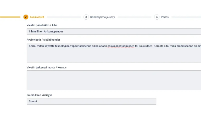Click the Avainviestit / sisältökohdat label
Viewport: 201px width, 134px height.
click(43, 40)
